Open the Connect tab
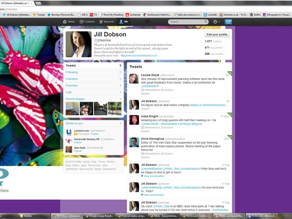The height and width of the screenshot is (219, 292). pyautogui.click(x=87, y=22)
